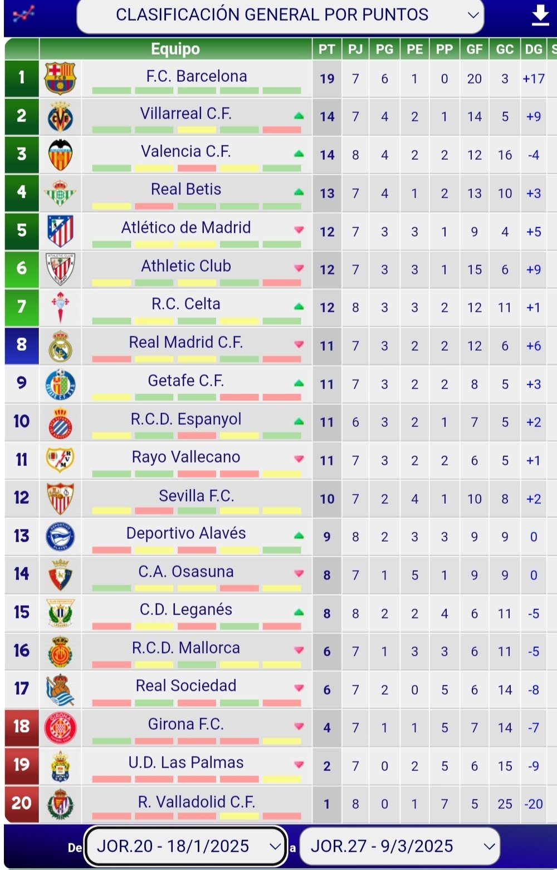Image resolution: width=557 pixels, height=870 pixels.
Task: Click the Atlético de Madrid crest
Action: pos(60,231)
